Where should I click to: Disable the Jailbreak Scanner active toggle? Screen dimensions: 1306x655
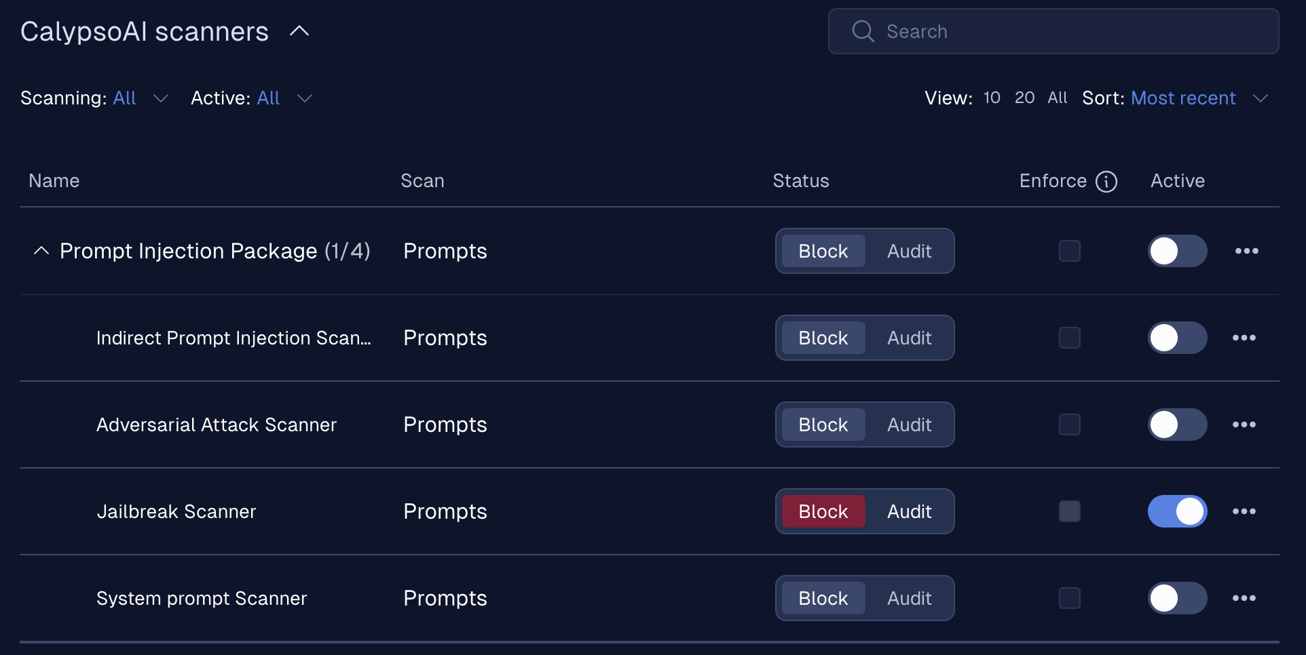click(1177, 511)
